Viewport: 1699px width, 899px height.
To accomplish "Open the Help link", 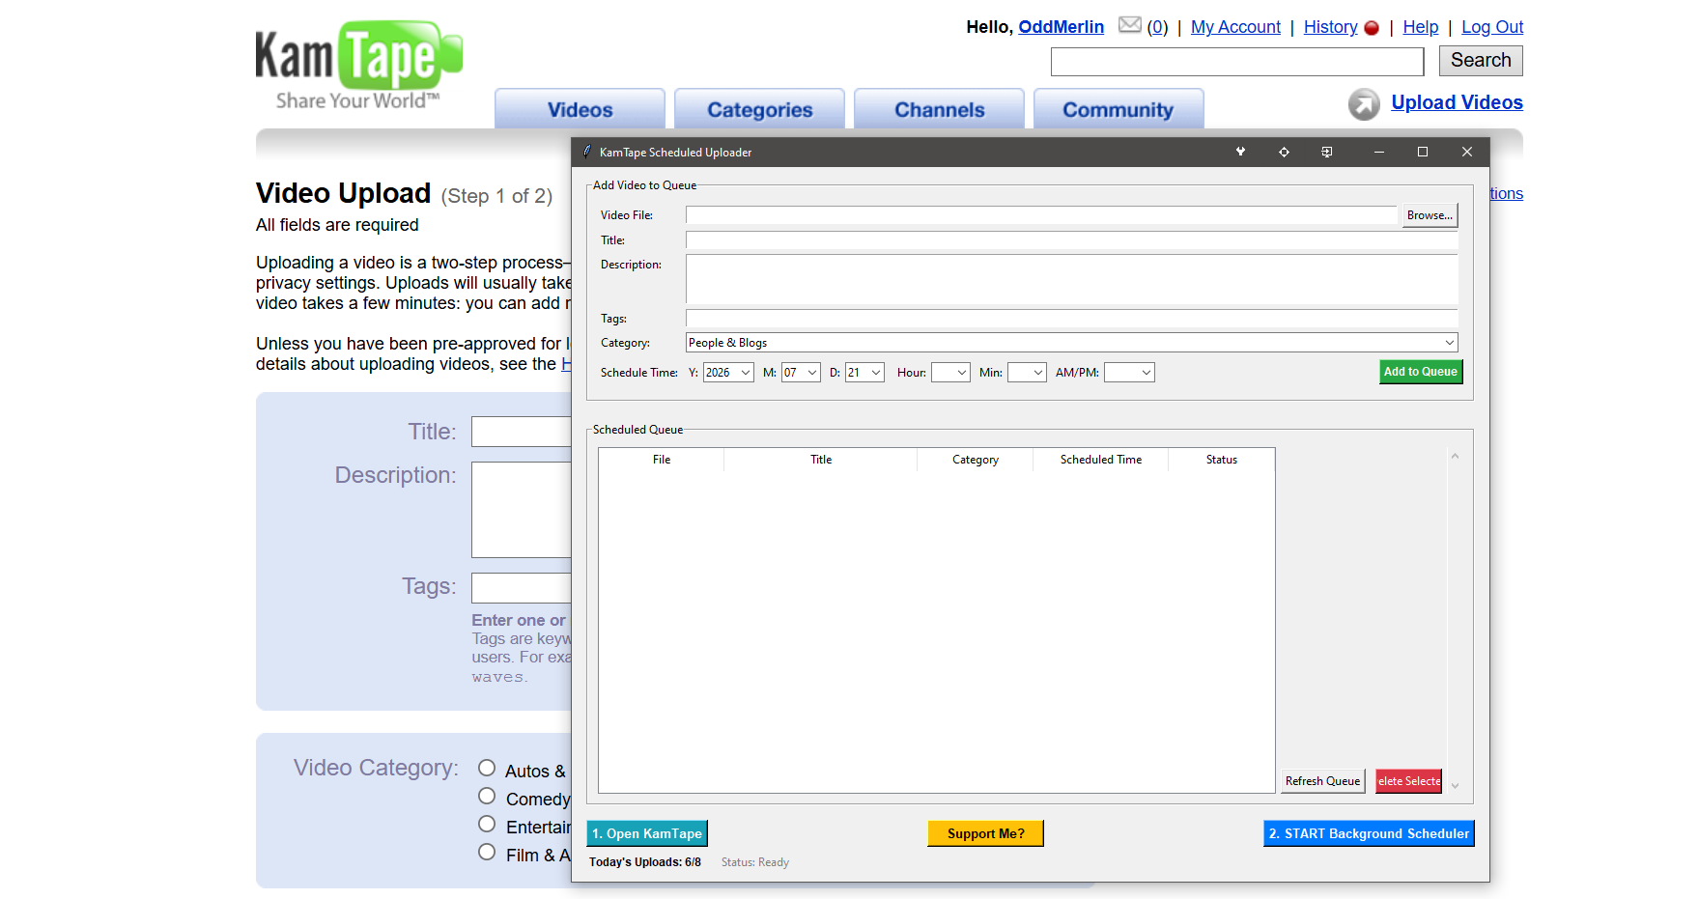I will coord(1420,27).
